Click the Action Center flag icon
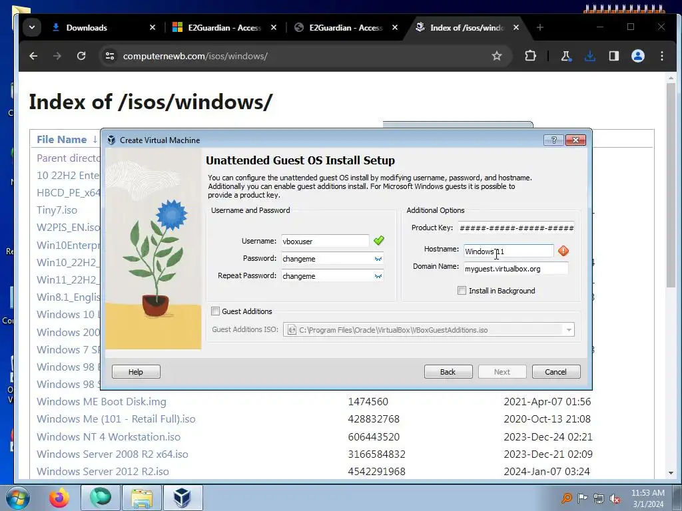 click(x=582, y=498)
